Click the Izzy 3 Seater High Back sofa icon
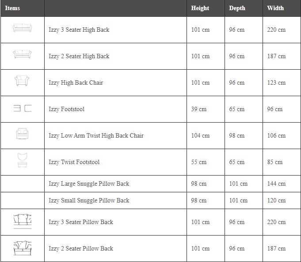 [22, 29]
